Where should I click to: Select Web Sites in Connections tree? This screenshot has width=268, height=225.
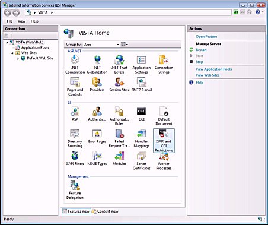pos(29,53)
